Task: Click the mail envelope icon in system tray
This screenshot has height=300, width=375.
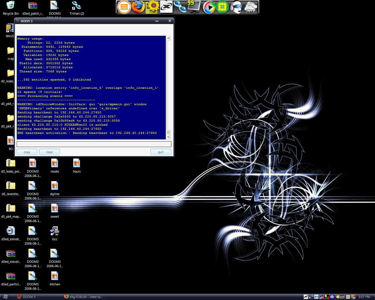Action: tap(332, 297)
